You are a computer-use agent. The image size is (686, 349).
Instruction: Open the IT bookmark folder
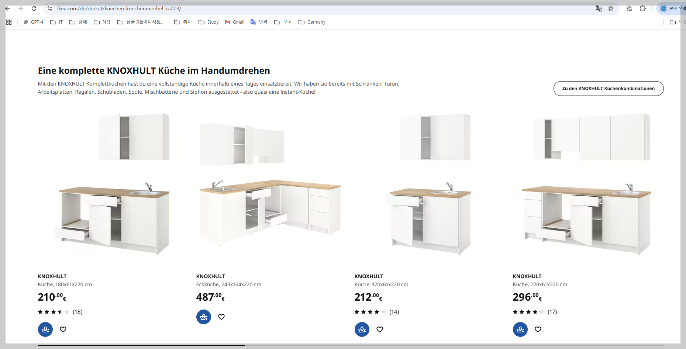(x=56, y=22)
